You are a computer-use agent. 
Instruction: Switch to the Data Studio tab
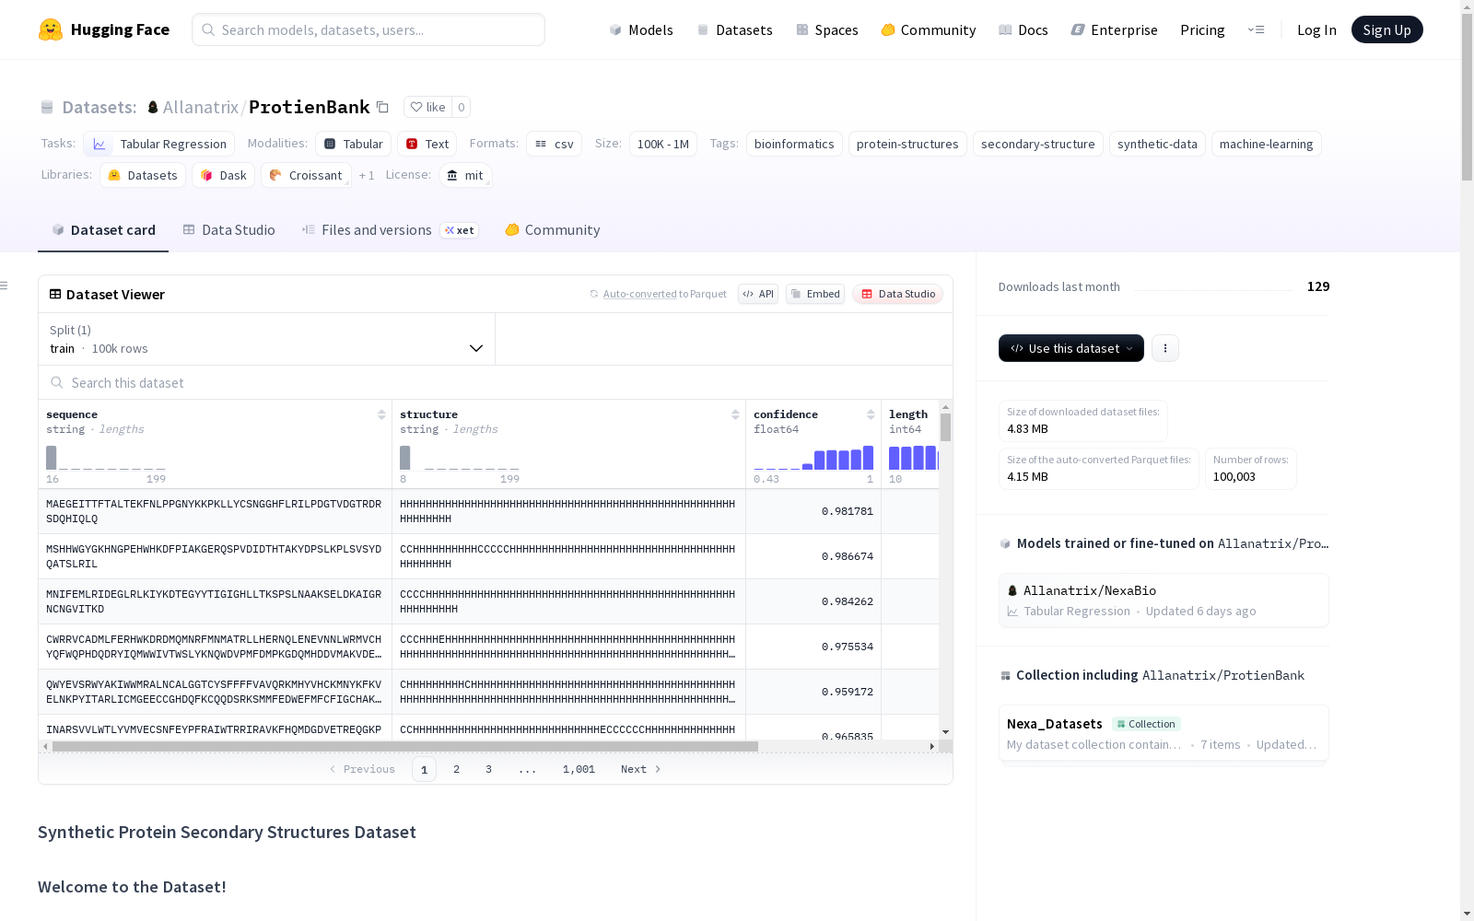point(229,230)
